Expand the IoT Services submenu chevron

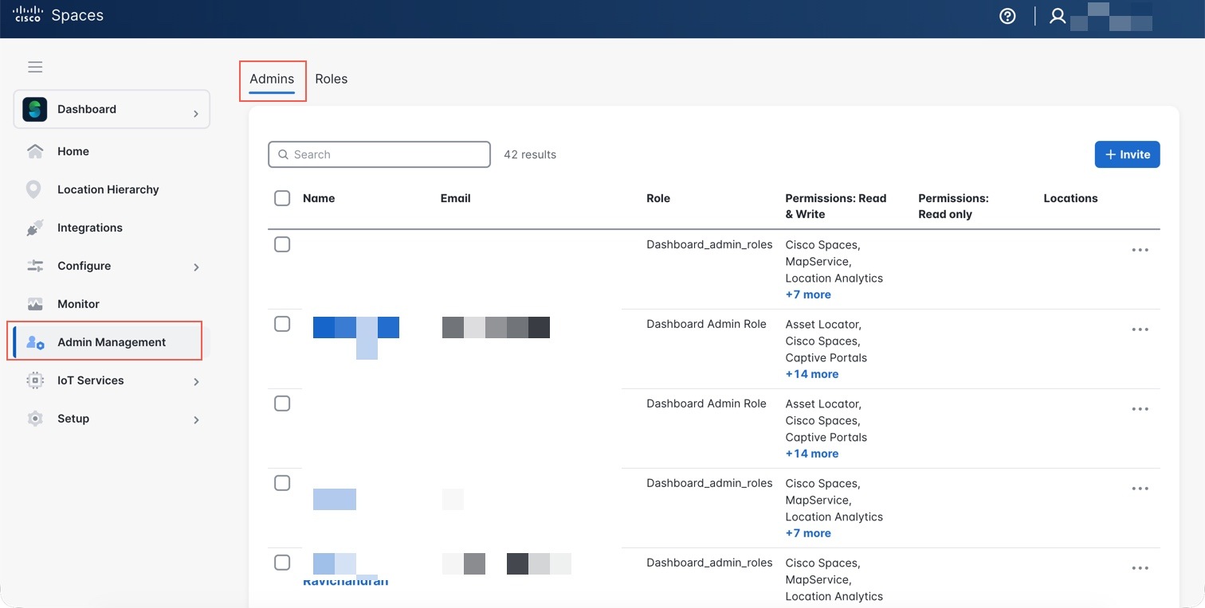(196, 381)
